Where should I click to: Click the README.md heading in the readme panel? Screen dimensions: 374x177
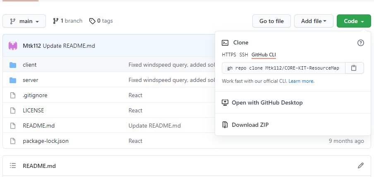pos(39,166)
